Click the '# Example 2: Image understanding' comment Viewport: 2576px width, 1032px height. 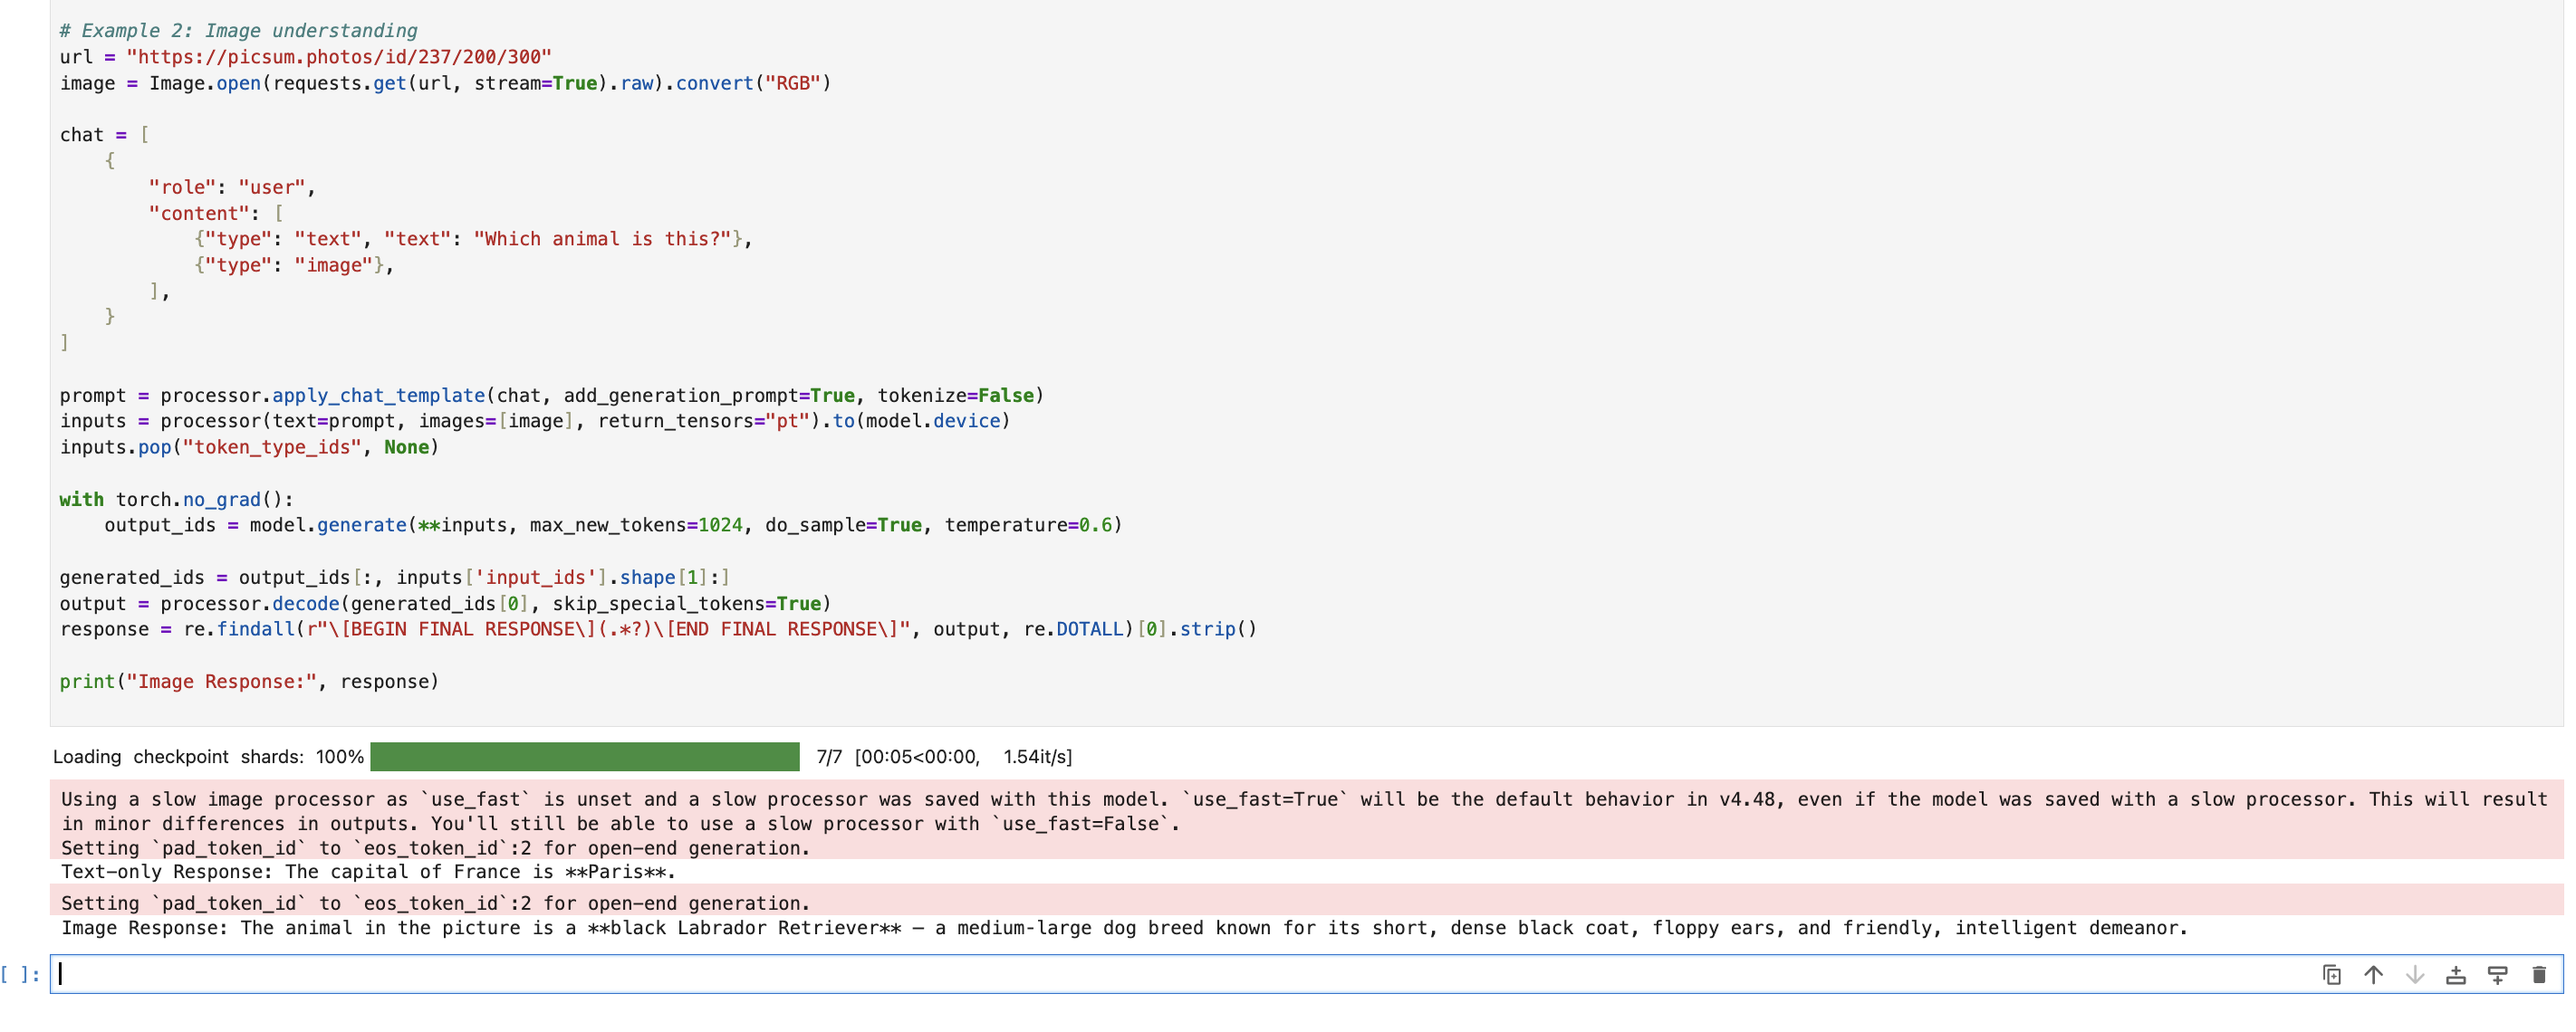[238, 31]
